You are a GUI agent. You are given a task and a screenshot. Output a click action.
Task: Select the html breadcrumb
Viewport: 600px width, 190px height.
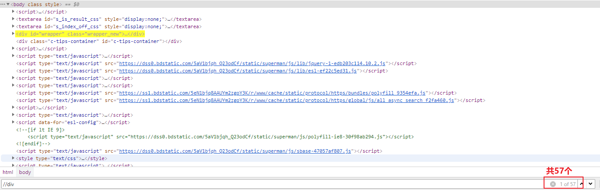pos(8,172)
